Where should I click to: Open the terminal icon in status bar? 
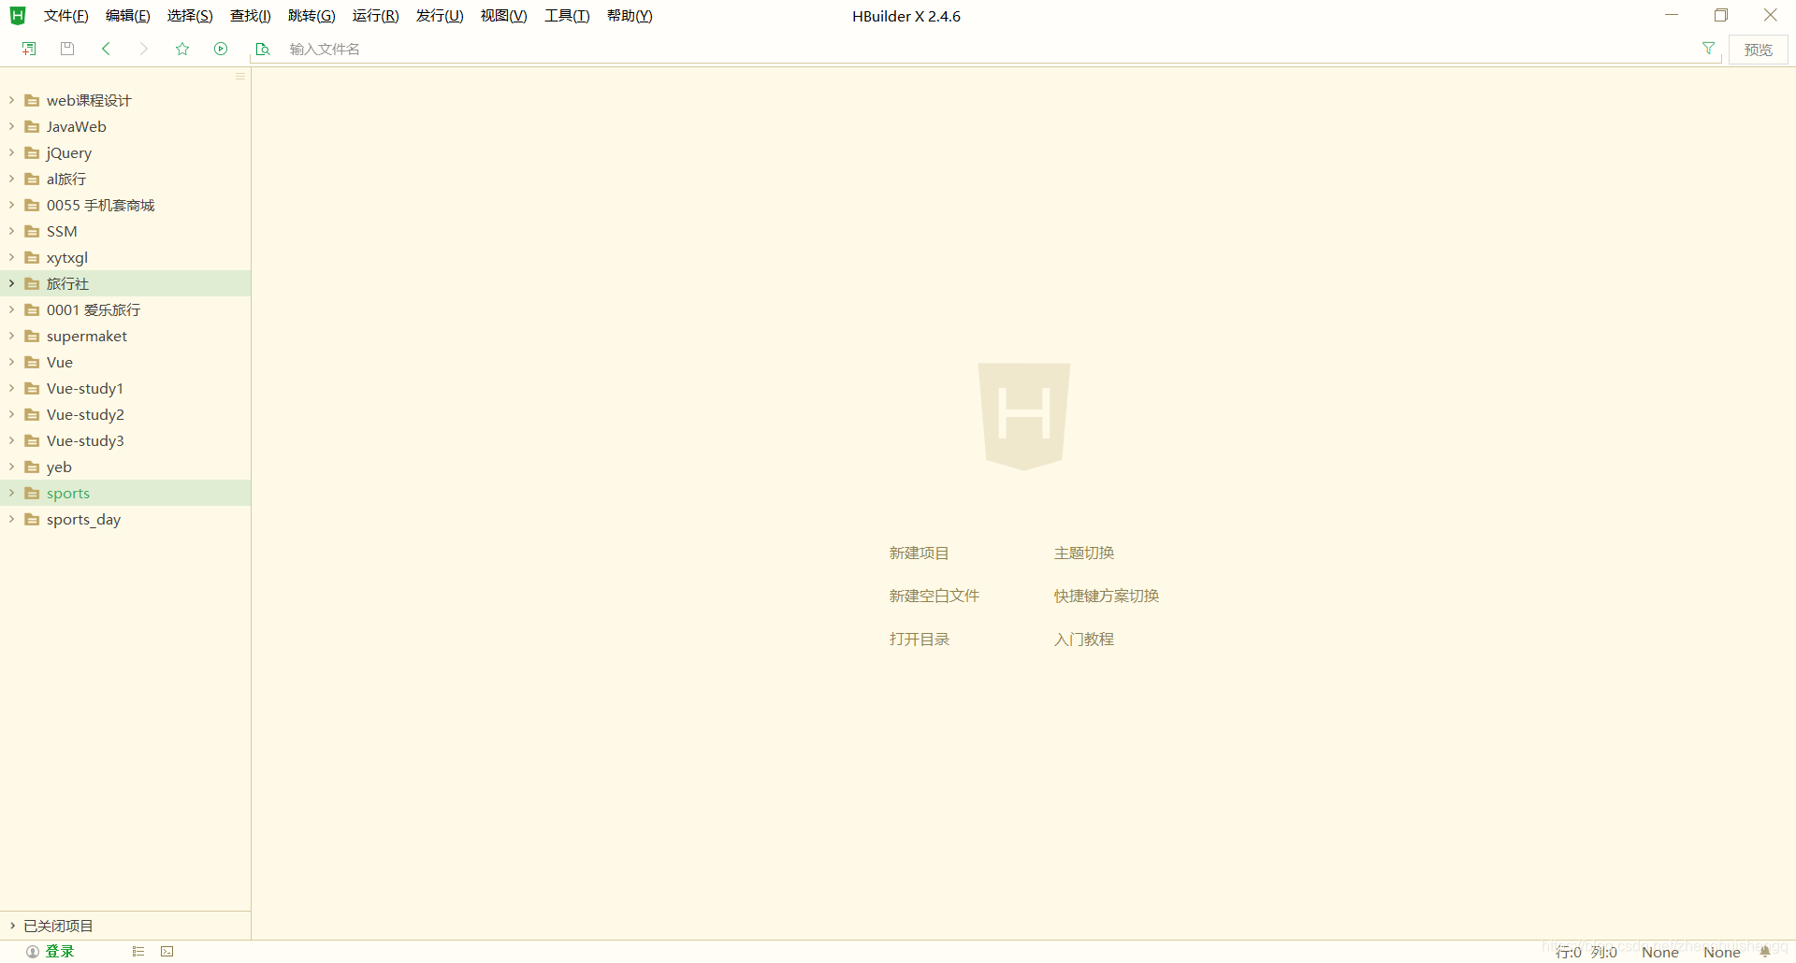167,952
